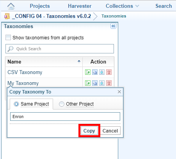Choose the Other Project radio option
176x159 pixels.
pos(62,104)
